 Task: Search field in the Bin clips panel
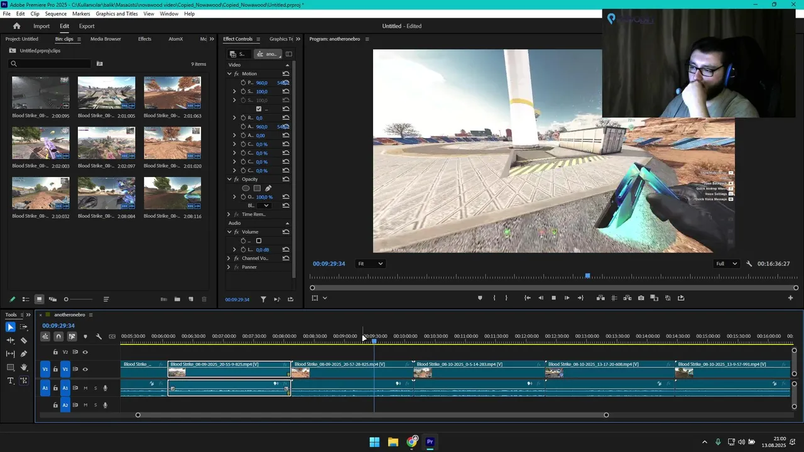pyautogui.click(x=50, y=63)
